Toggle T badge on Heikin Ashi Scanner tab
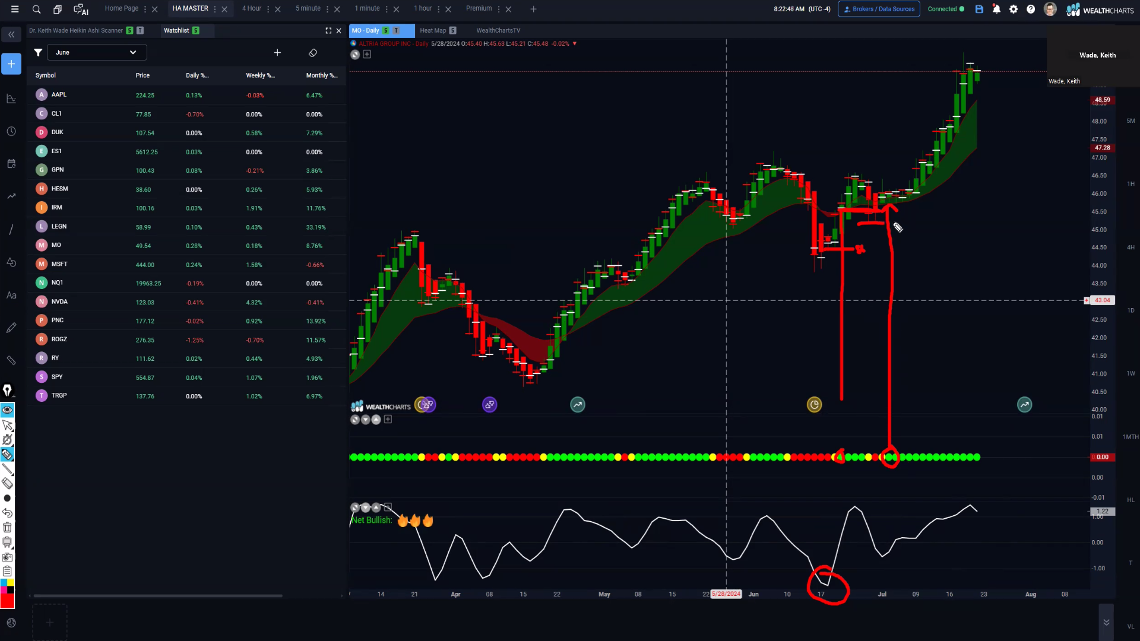 click(x=140, y=31)
